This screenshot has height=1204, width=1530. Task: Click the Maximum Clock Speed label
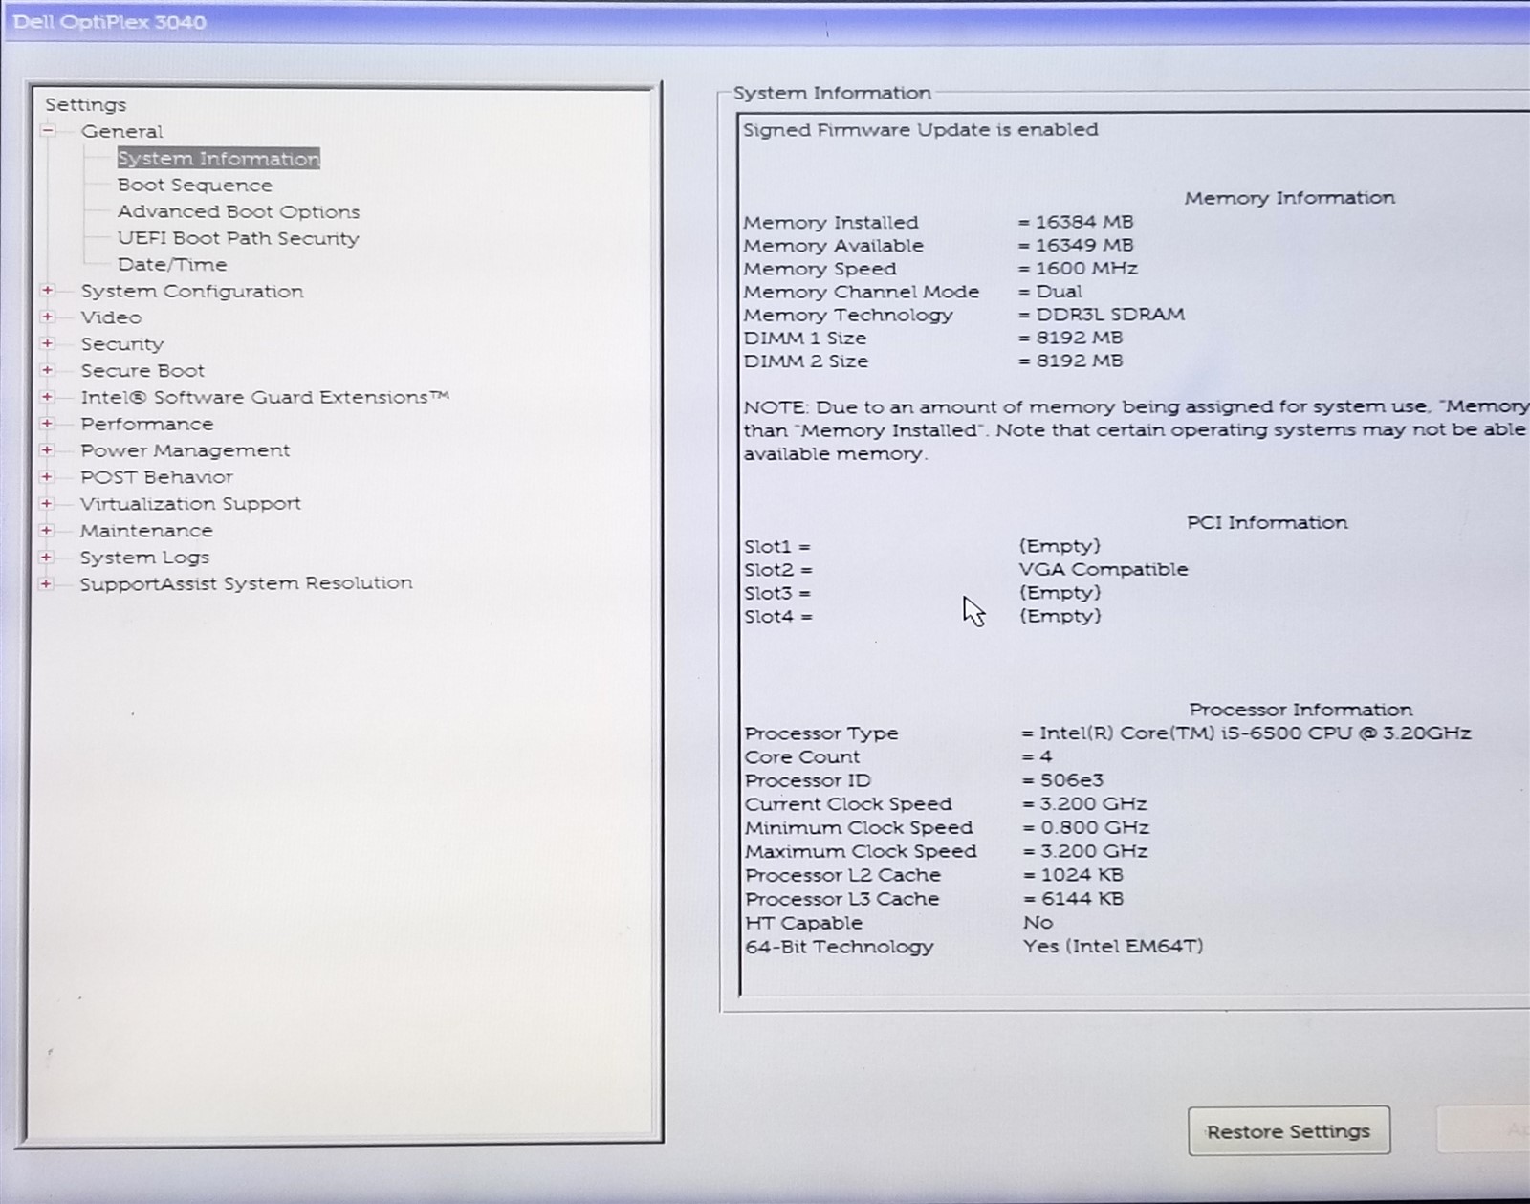[861, 851]
